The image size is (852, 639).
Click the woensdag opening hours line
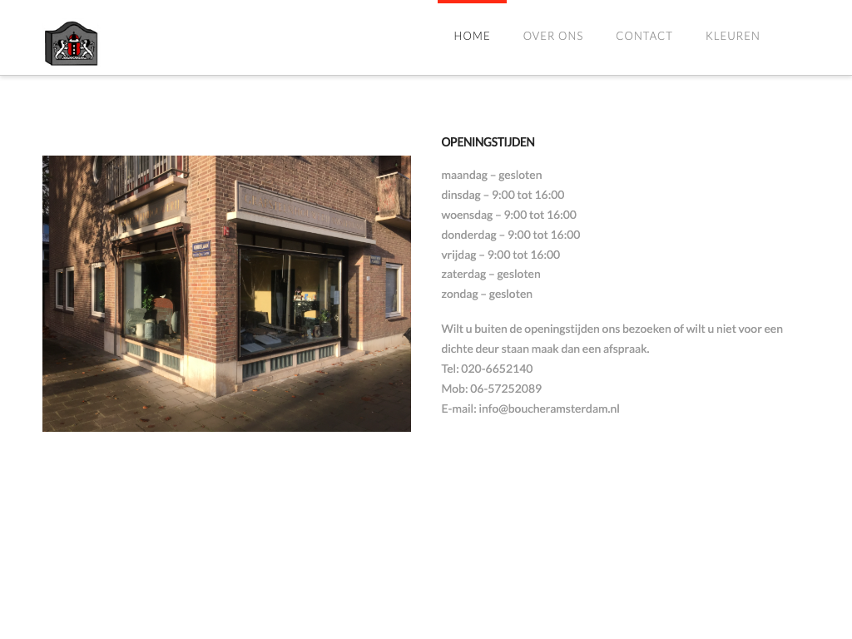point(508,215)
